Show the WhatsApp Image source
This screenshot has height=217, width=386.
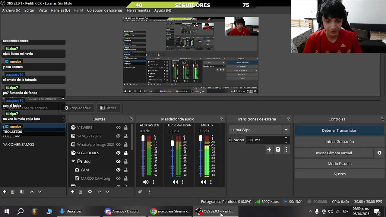click(119, 144)
